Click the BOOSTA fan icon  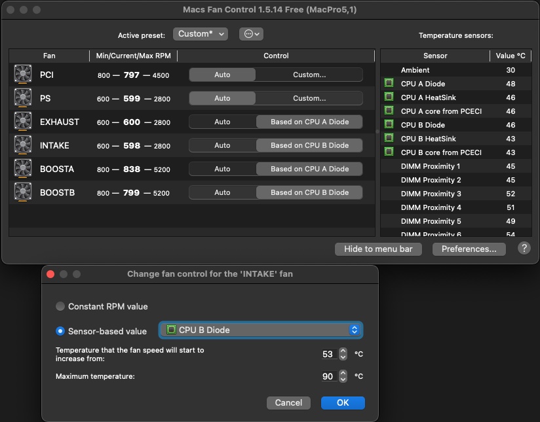point(23,168)
